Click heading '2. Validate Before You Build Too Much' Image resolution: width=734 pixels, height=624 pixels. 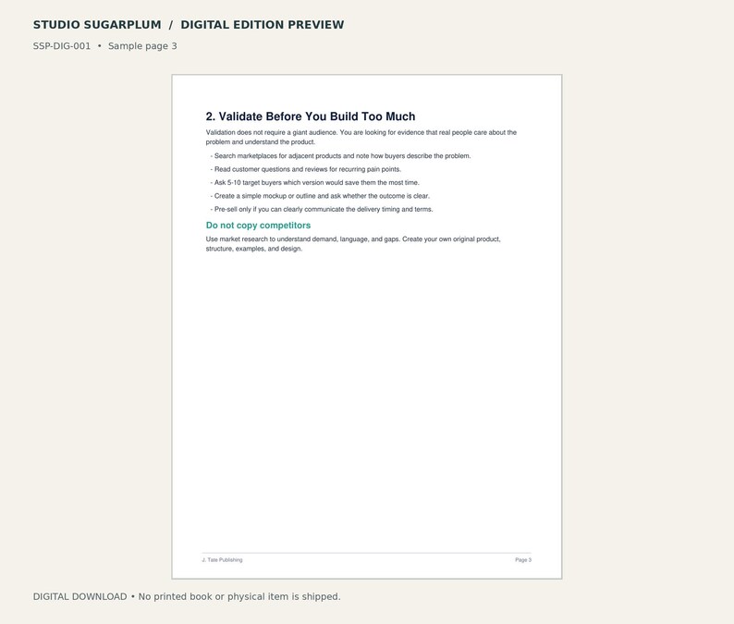pos(311,116)
